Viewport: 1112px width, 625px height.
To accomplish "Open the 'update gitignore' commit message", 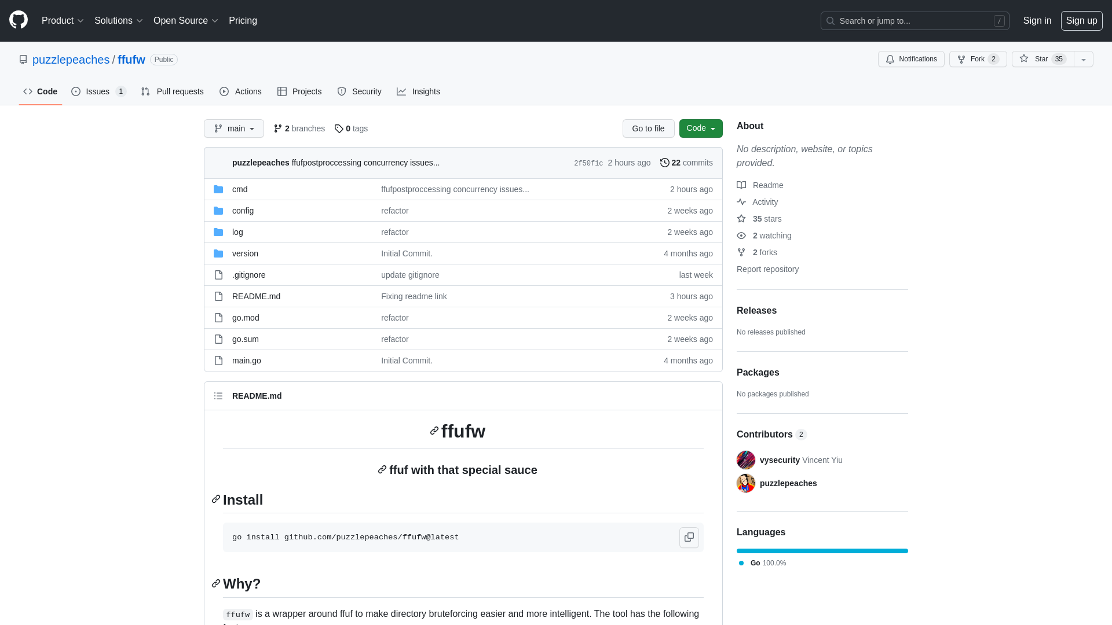I will [410, 275].
